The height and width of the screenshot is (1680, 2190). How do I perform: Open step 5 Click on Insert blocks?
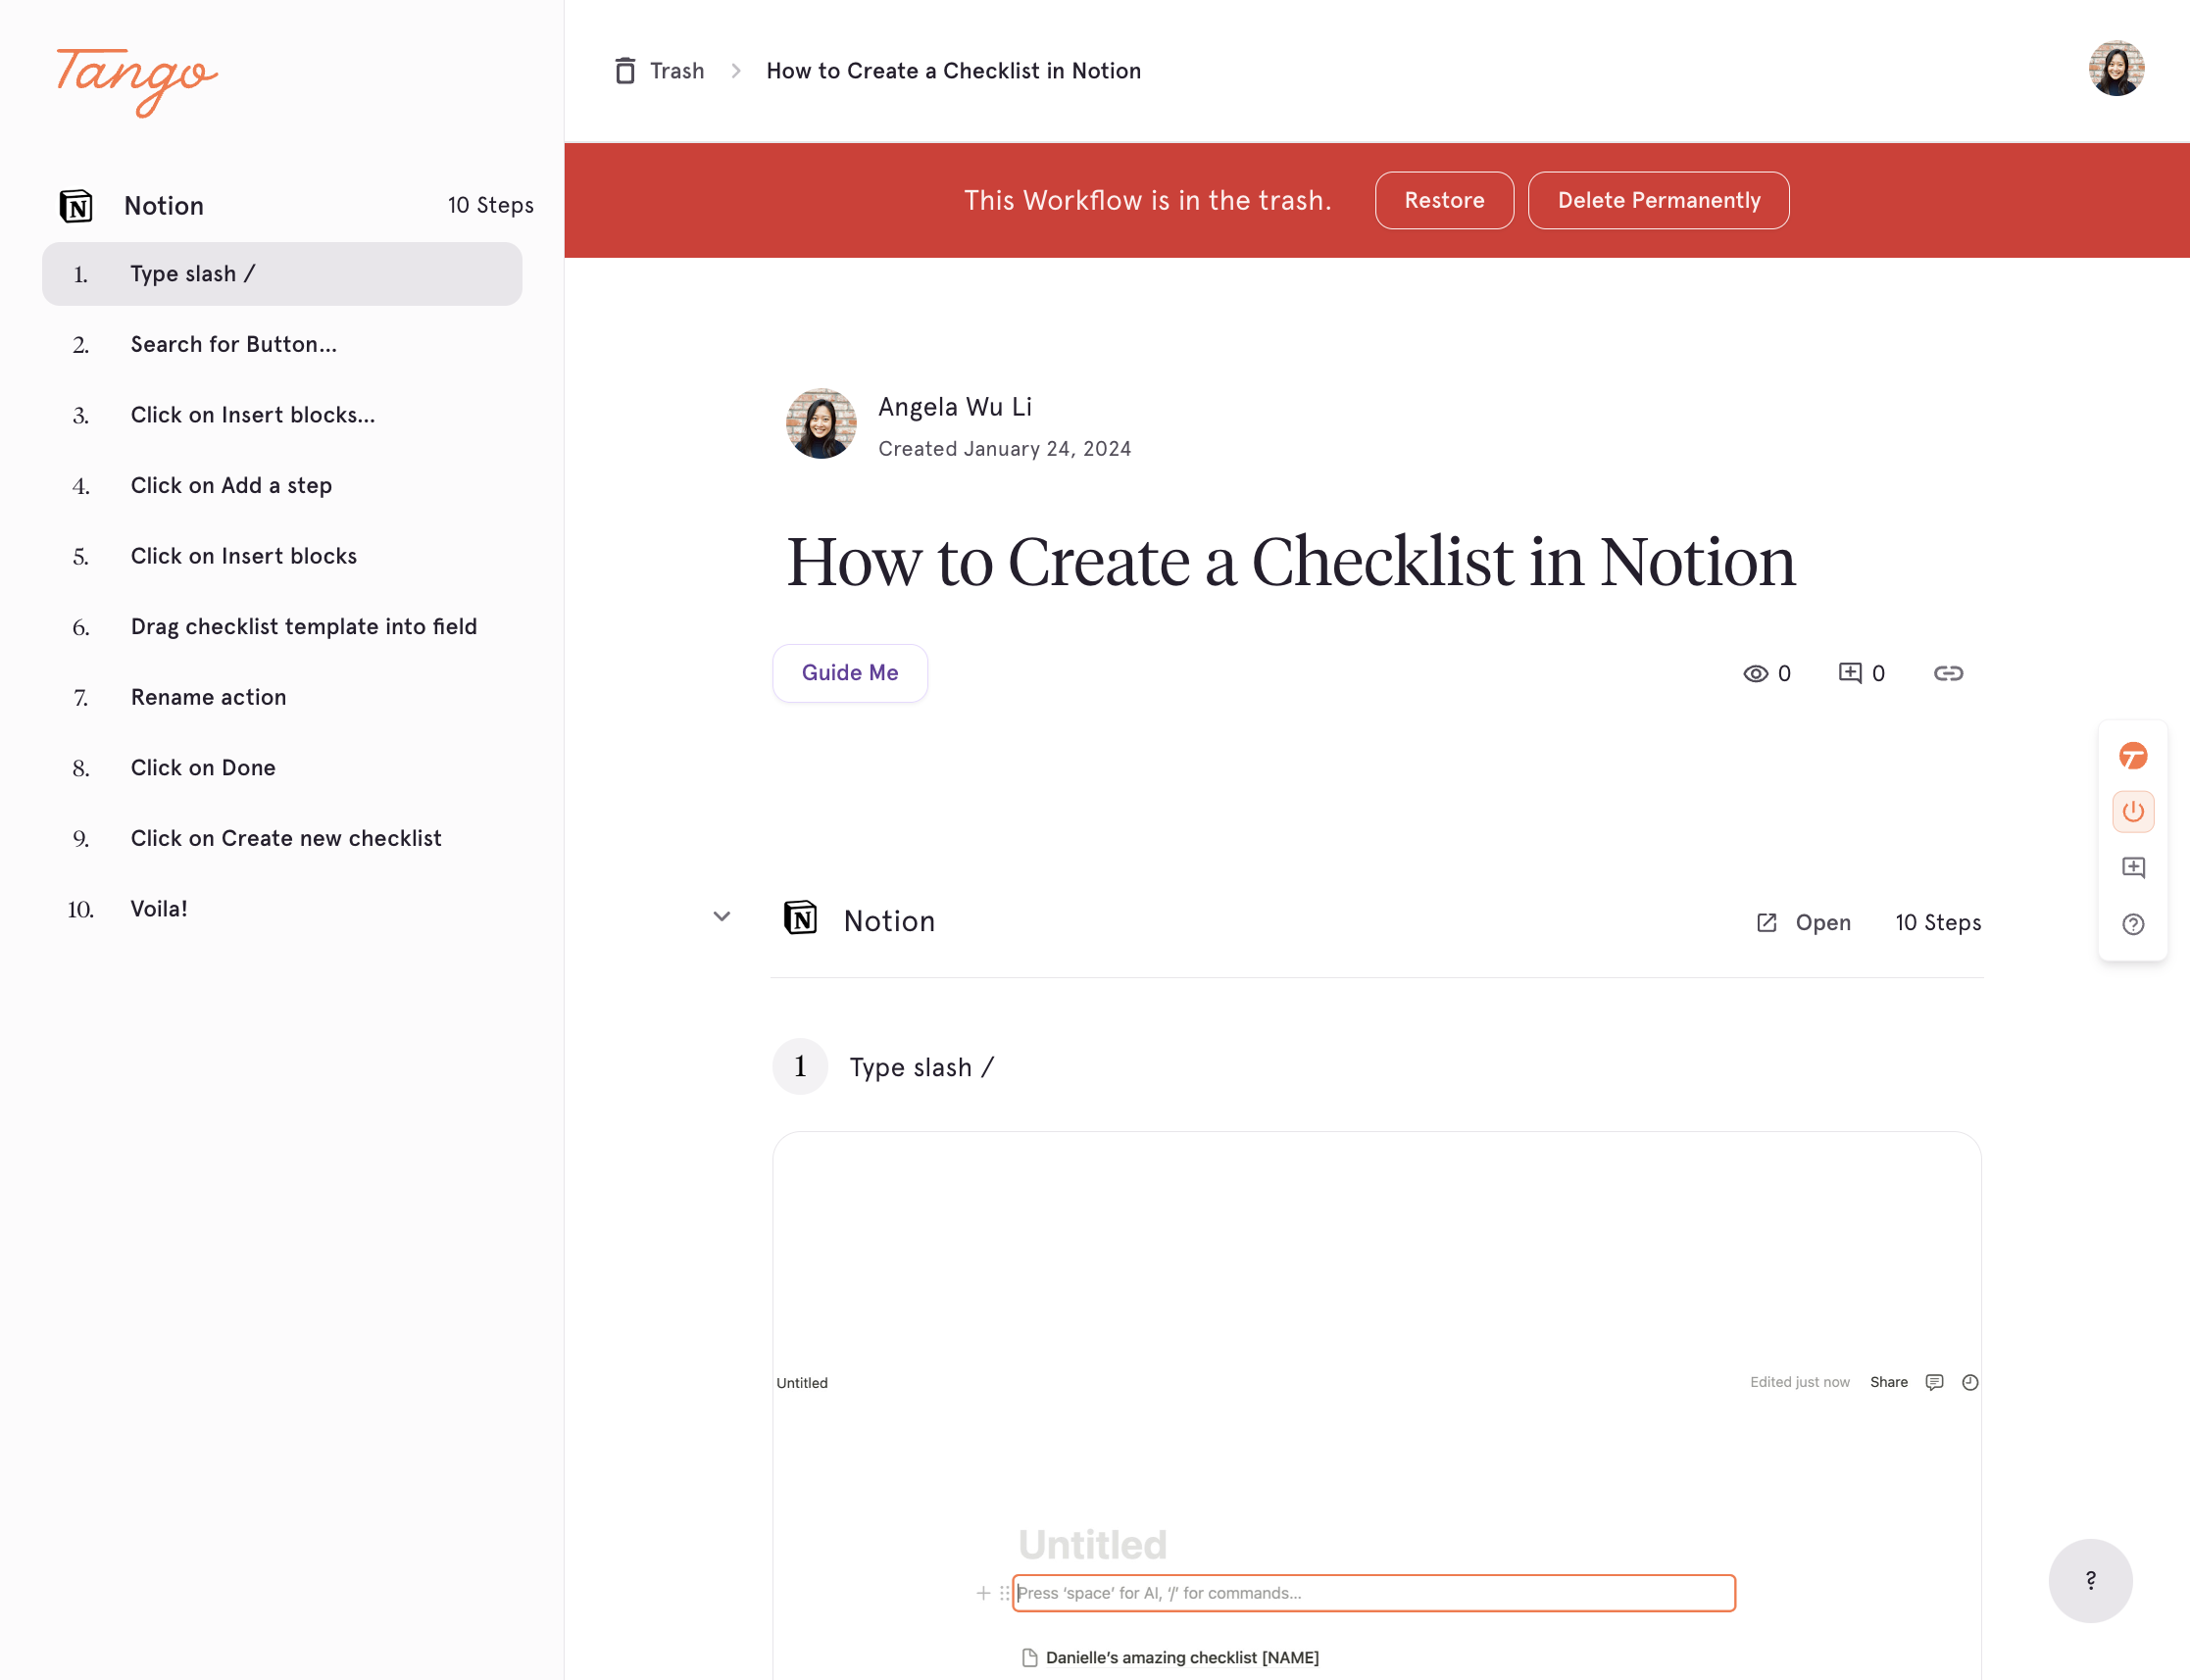coord(282,556)
